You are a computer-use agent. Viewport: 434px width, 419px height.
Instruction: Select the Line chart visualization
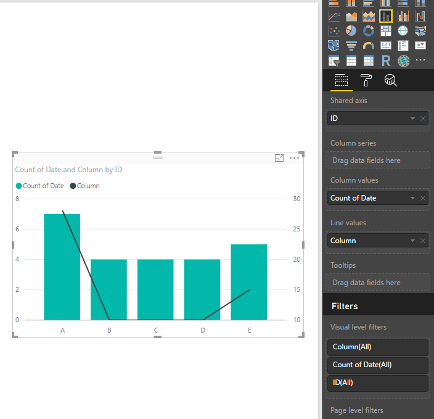(334, 16)
